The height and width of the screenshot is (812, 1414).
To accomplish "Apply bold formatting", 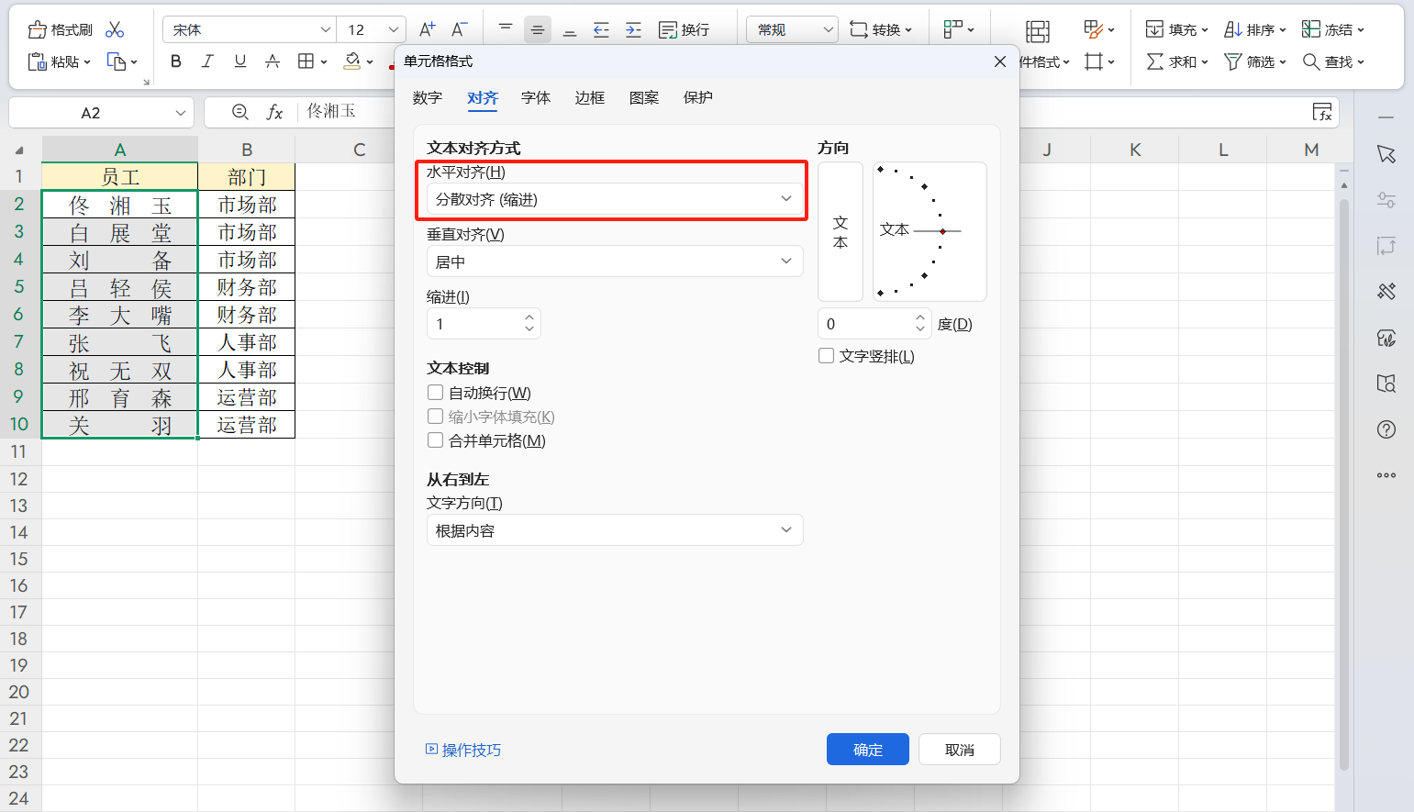I will pyautogui.click(x=175, y=61).
